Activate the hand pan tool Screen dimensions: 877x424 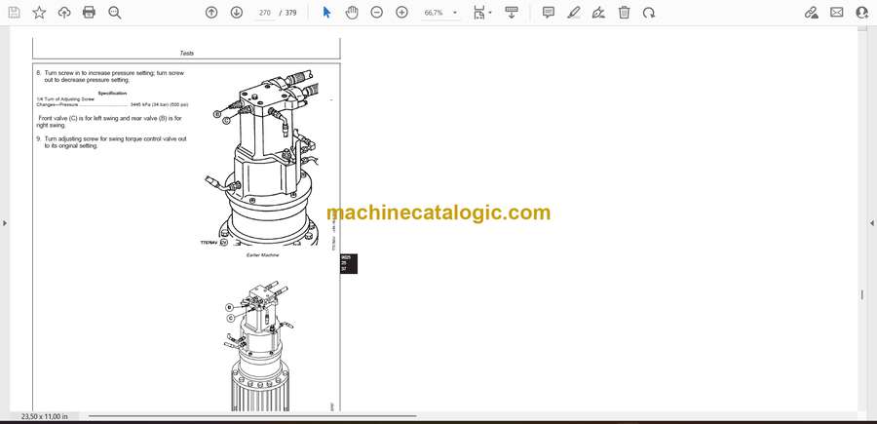[351, 13]
